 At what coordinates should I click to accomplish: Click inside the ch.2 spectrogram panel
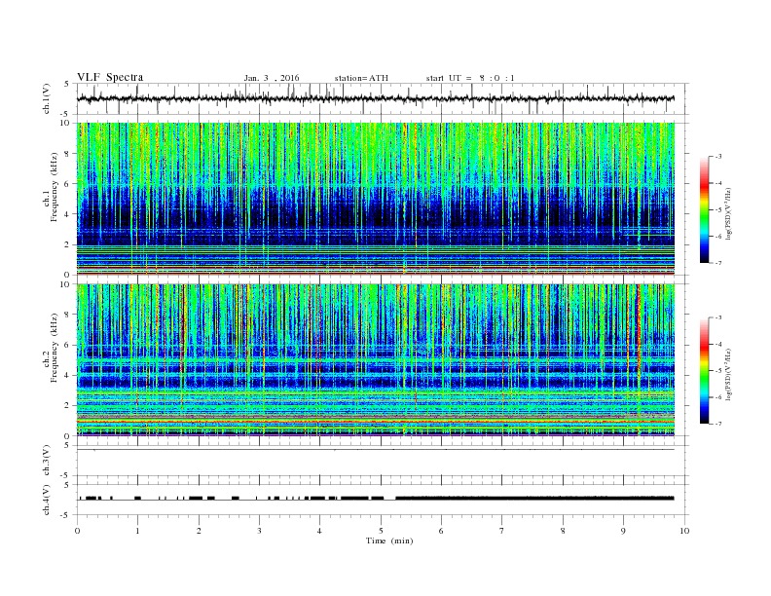coord(375,359)
